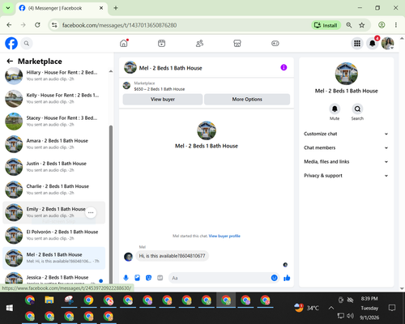The height and width of the screenshot is (324, 405).
Task: Select the Messenger | Facebook browser tab
Action: [62, 8]
